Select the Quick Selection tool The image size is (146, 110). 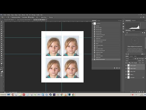point(2,28)
